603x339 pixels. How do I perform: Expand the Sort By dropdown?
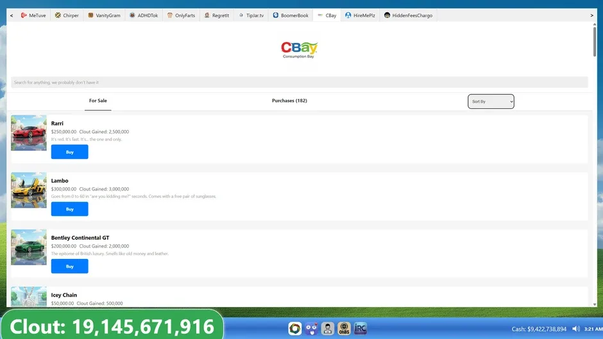coord(491,101)
